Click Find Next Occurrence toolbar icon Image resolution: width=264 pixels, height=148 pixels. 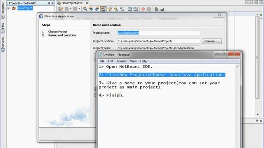[97, 9]
